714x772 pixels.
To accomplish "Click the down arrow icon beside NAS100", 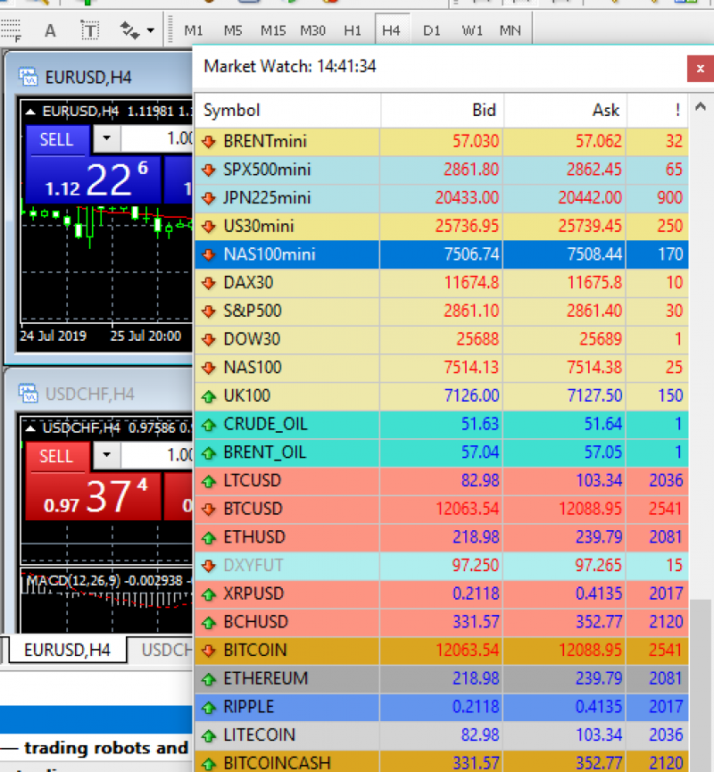I will 209,368.
